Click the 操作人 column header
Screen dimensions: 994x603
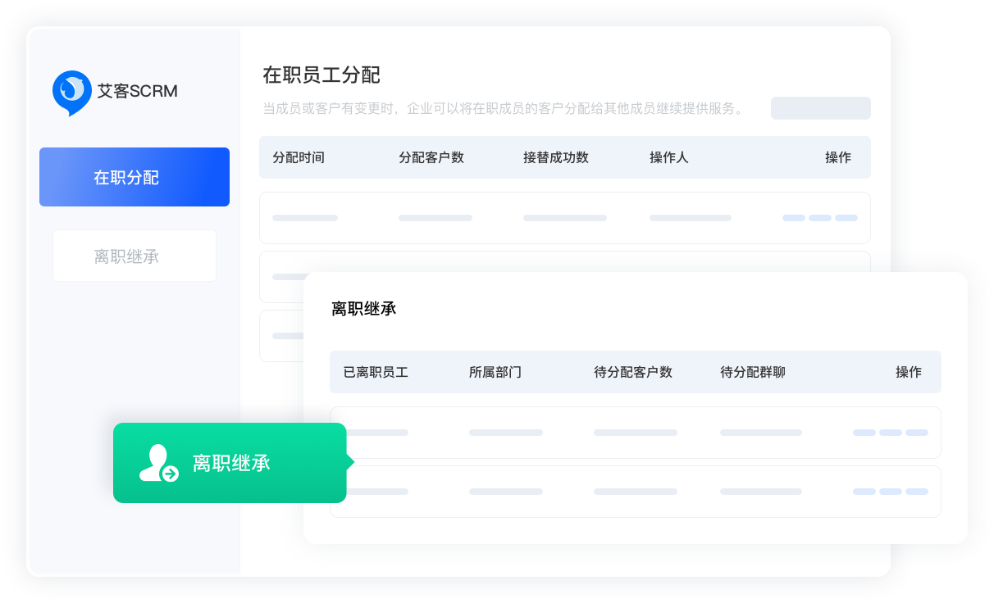pyautogui.click(x=669, y=157)
